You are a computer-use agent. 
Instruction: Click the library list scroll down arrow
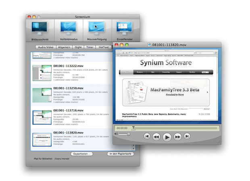133,148
